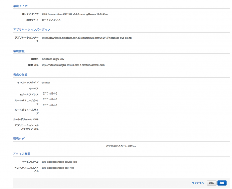Click the キャンセル cancel link
232x189 pixels.
(198, 183)
